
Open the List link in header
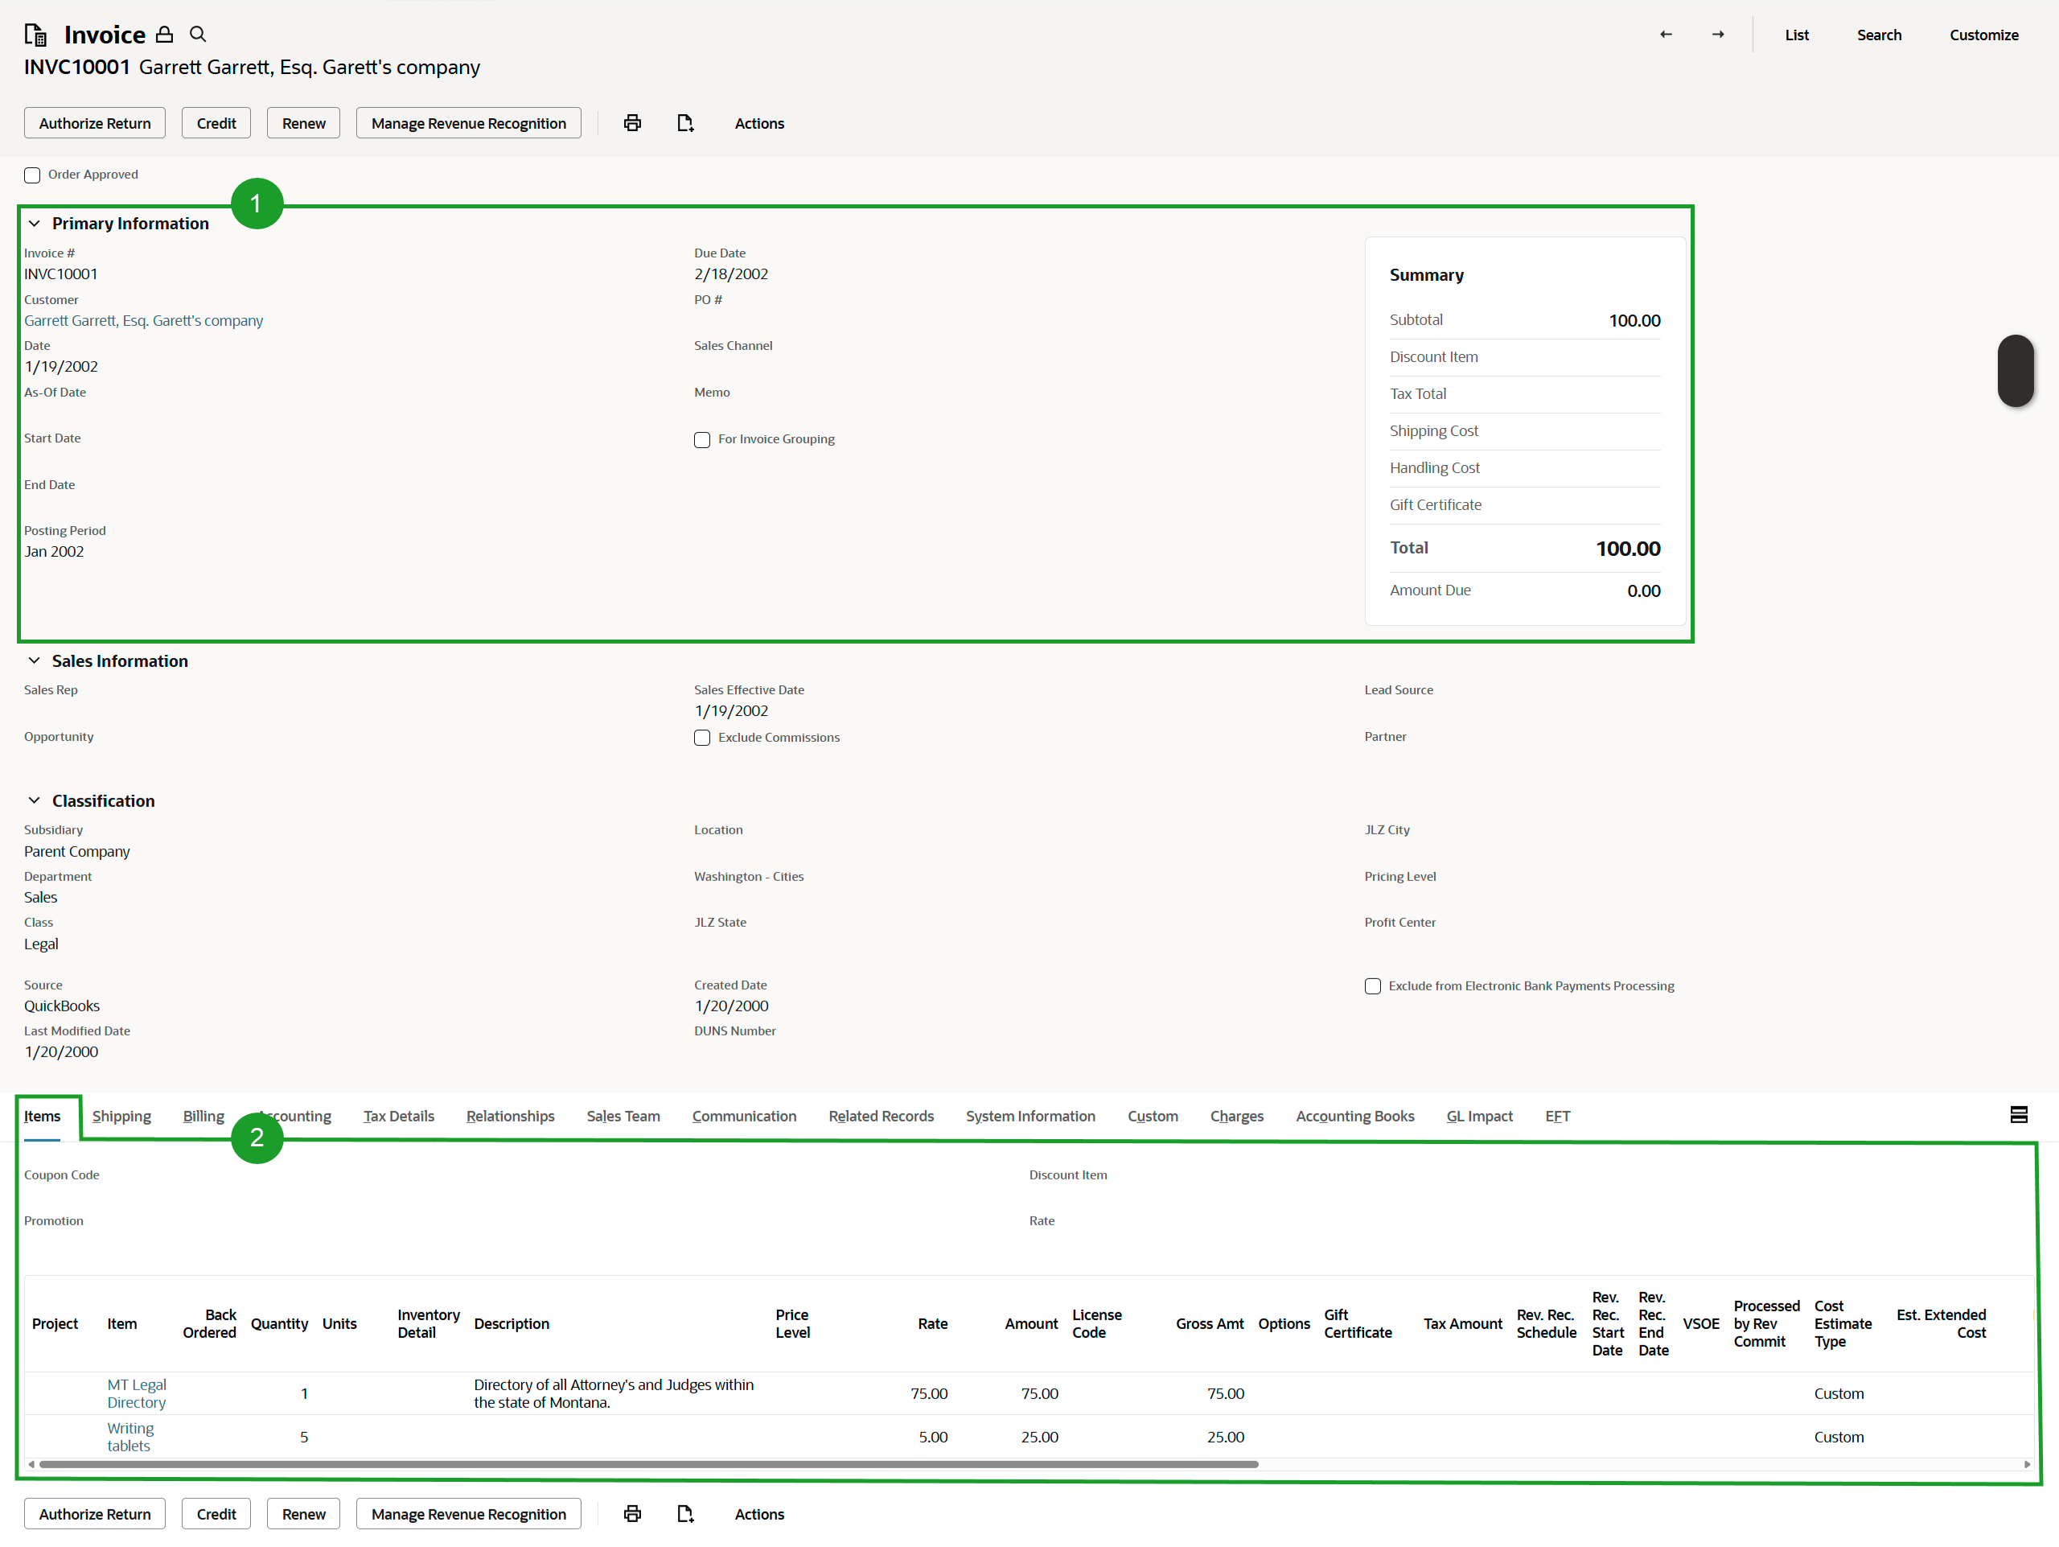point(1797,35)
